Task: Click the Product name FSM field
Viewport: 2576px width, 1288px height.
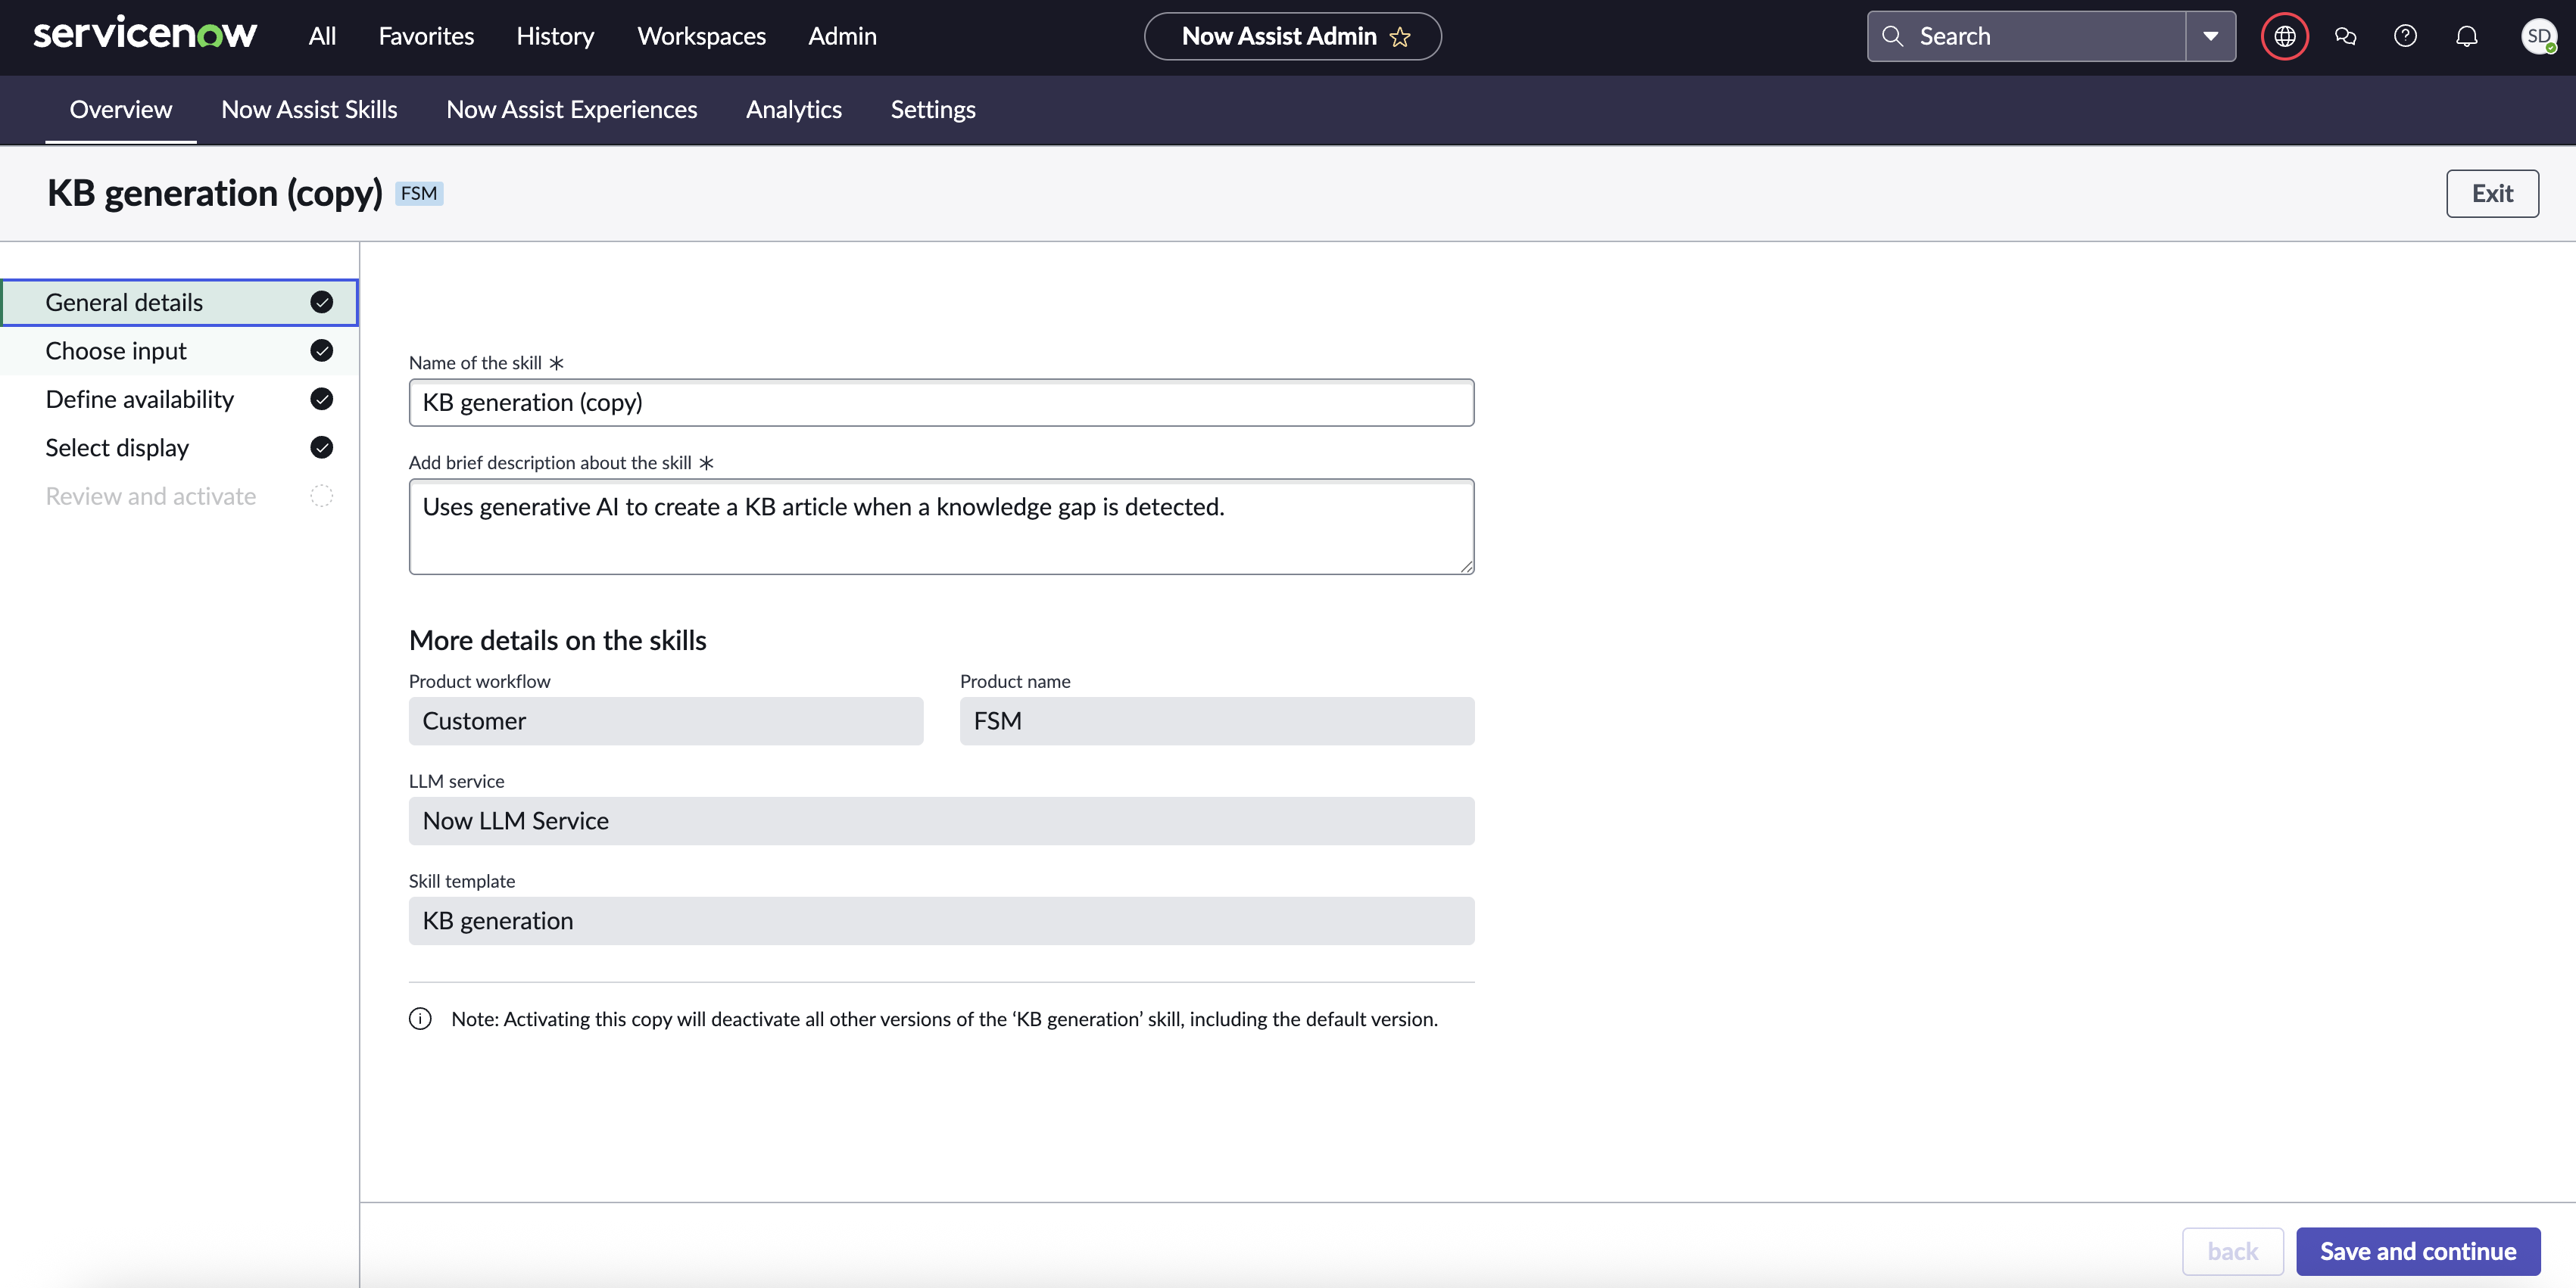Action: click(x=1217, y=720)
